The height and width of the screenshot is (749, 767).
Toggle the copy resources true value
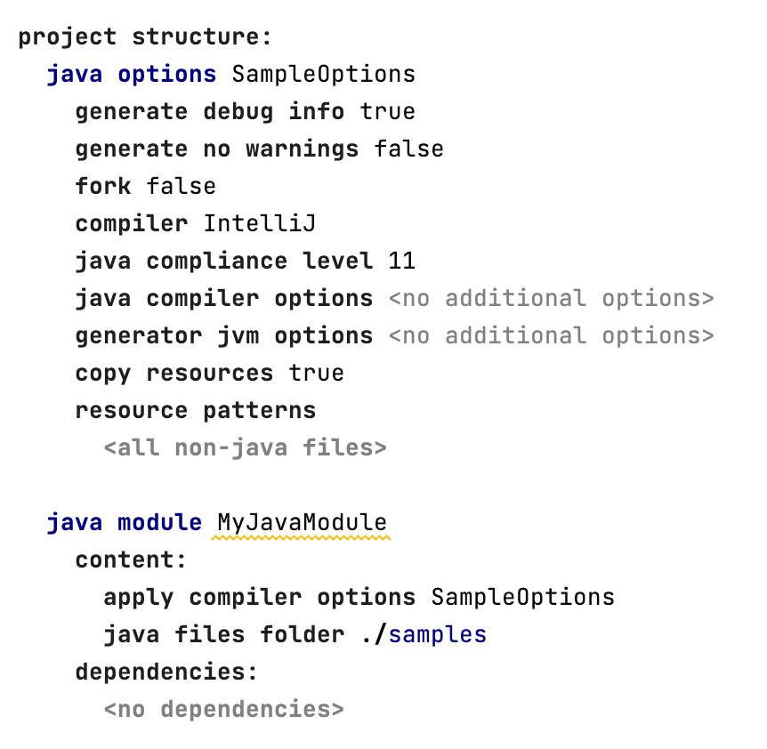316,373
